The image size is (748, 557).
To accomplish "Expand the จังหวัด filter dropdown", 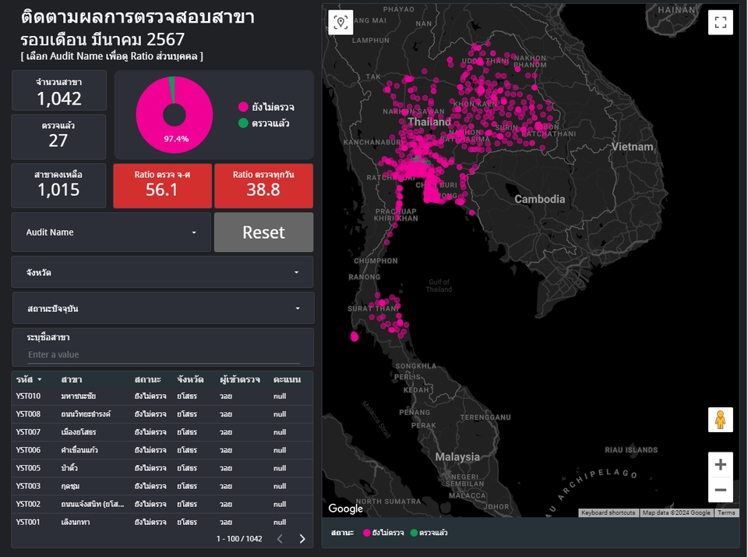I will click(163, 272).
